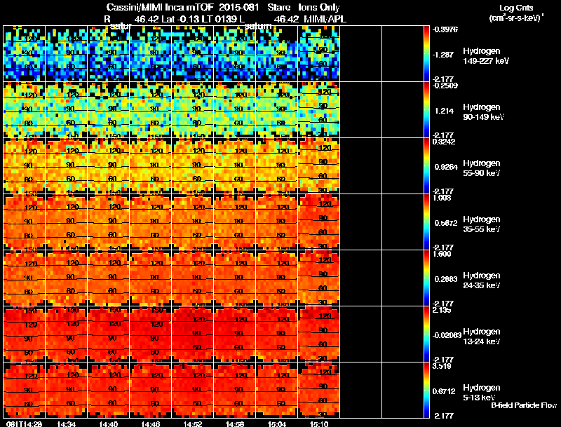Click the '14:52' time axis label
Screen dimensions: 561x427
[x=193, y=423]
